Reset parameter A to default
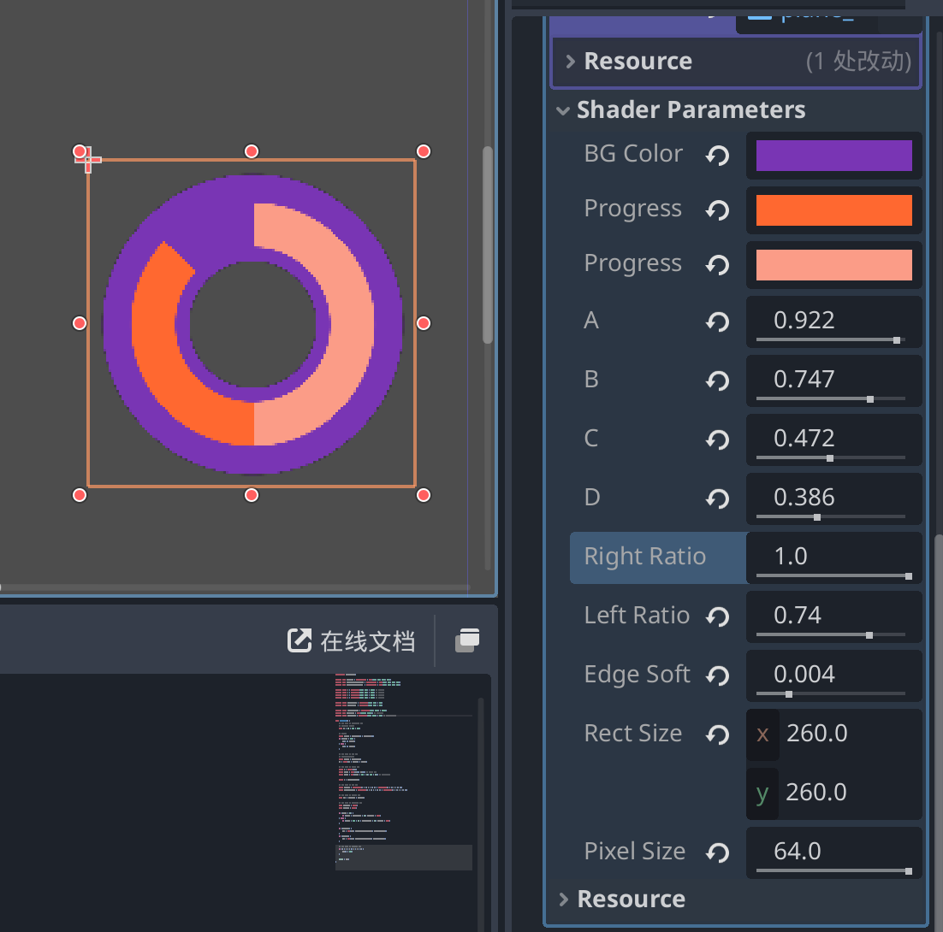943x932 pixels. point(717,321)
